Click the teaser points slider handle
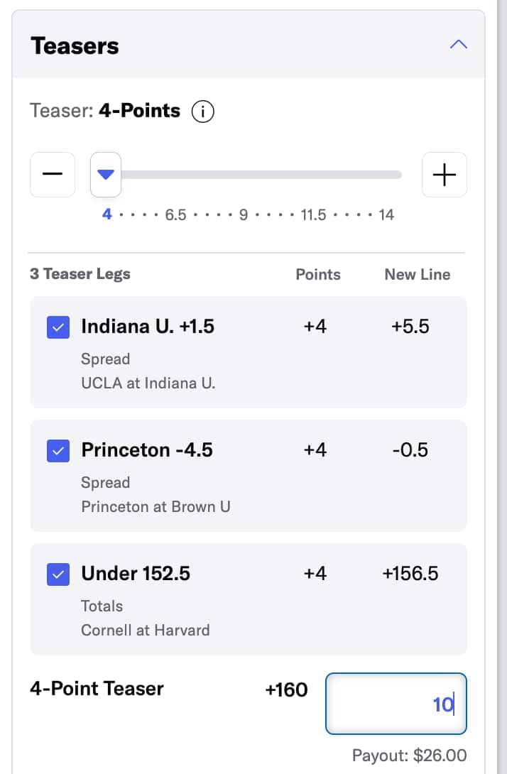Image resolution: width=507 pixels, height=774 pixels. [106, 175]
